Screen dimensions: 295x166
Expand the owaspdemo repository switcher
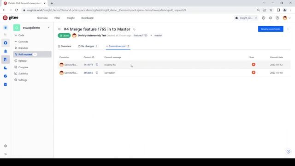[48, 28]
